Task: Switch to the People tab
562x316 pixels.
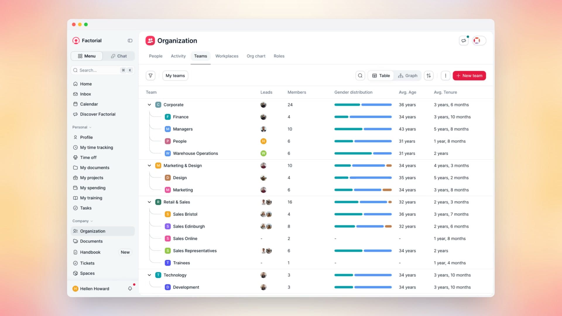Action: click(x=156, y=56)
